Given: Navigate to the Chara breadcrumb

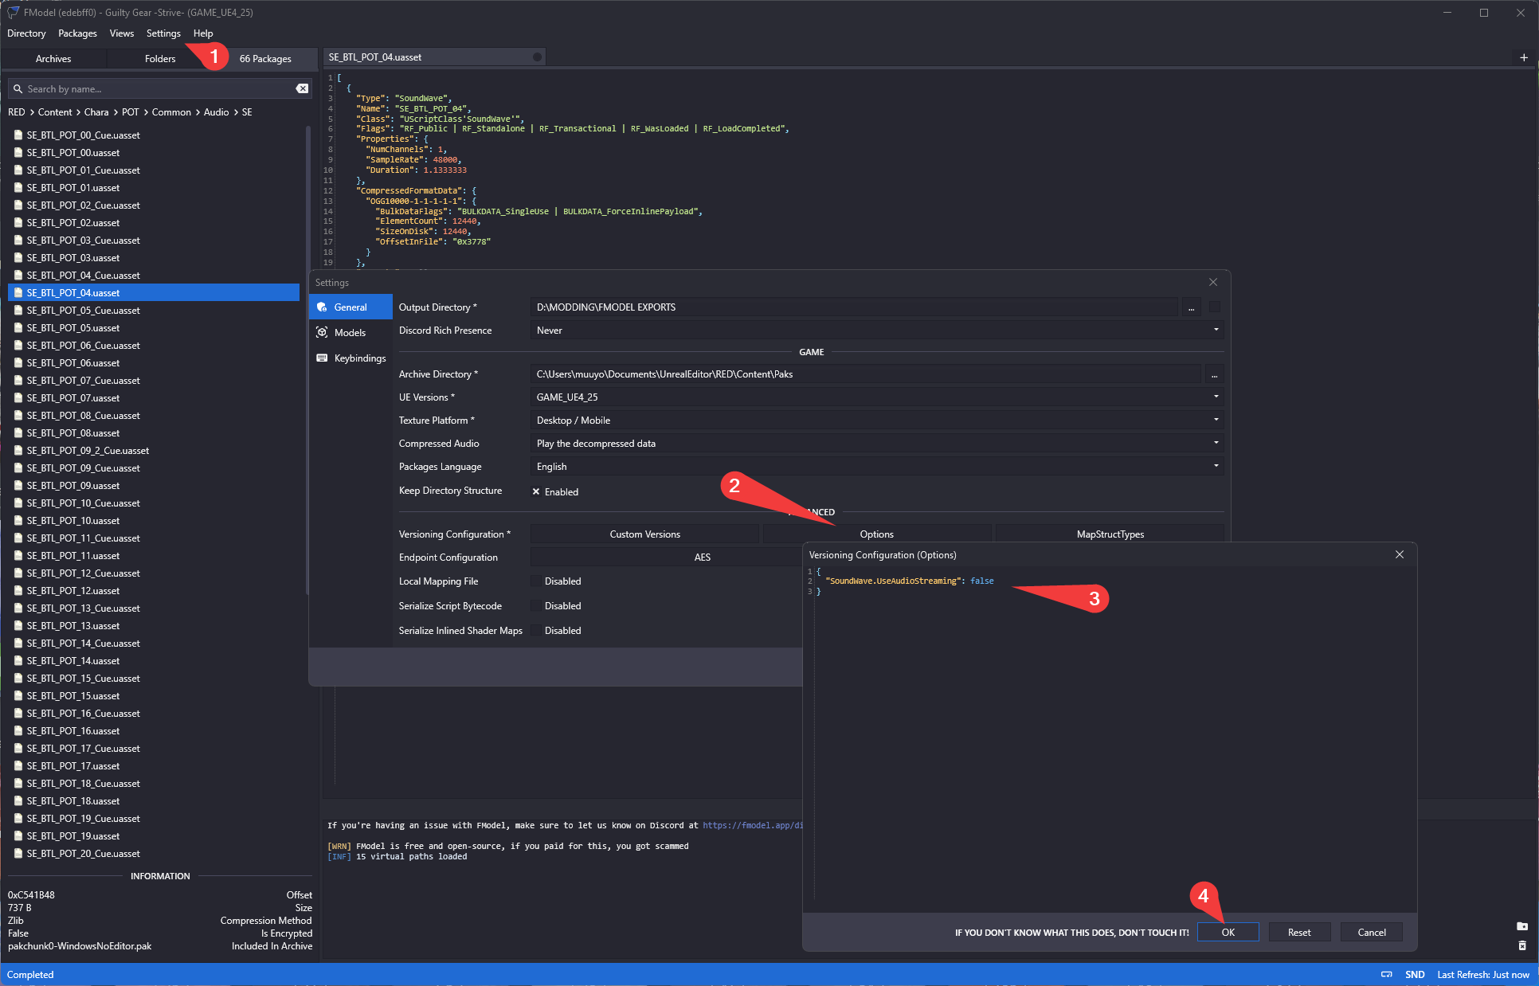Looking at the screenshot, I should pyautogui.click(x=96, y=112).
